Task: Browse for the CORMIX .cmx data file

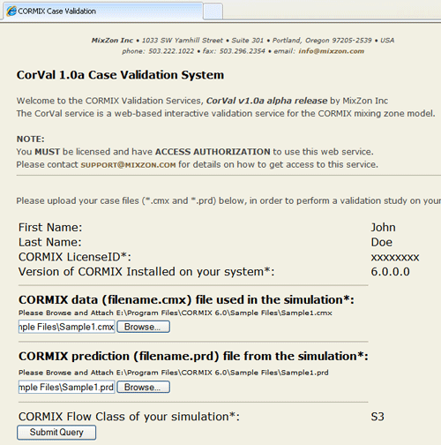Action: 143,327
